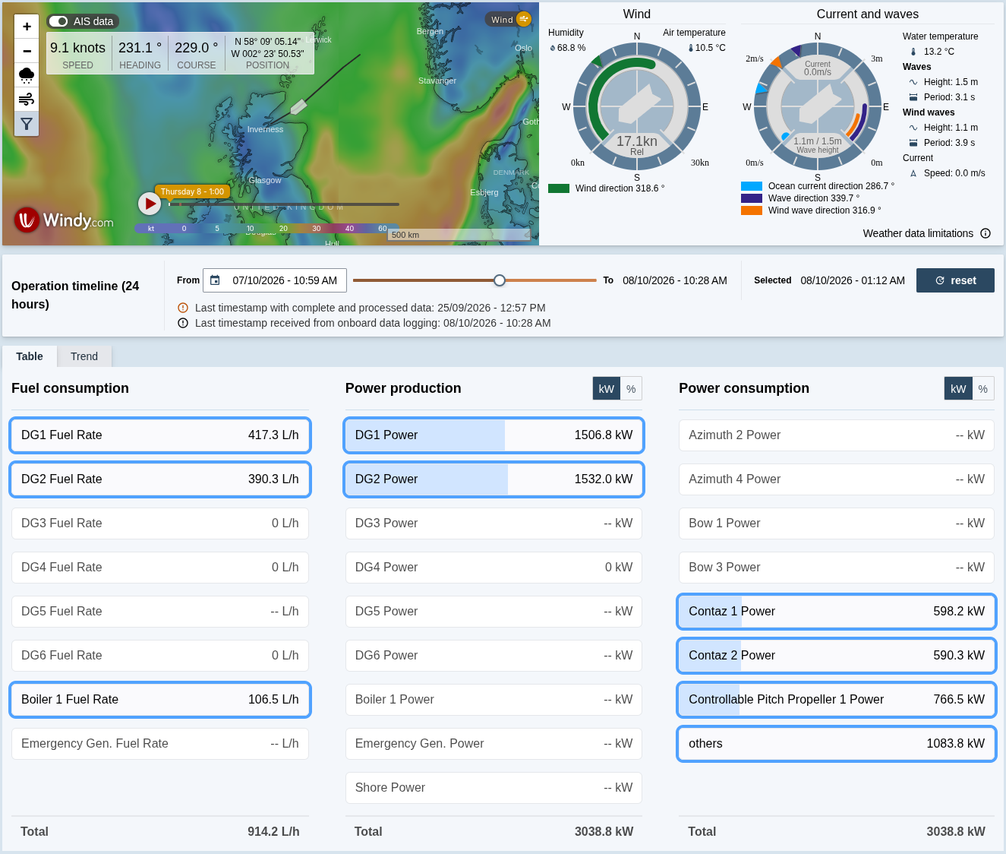This screenshot has height=854, width=1006.
Task: Select the rain cloud weather layer icon
Action: click(x=27, y=75)
